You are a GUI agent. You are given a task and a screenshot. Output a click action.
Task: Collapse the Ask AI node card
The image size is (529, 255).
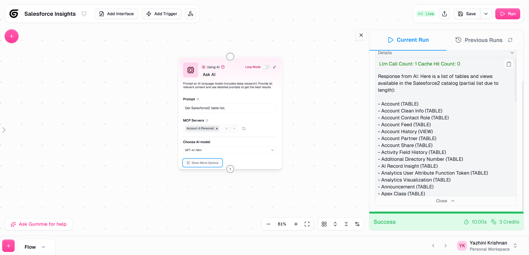point(274,67)
